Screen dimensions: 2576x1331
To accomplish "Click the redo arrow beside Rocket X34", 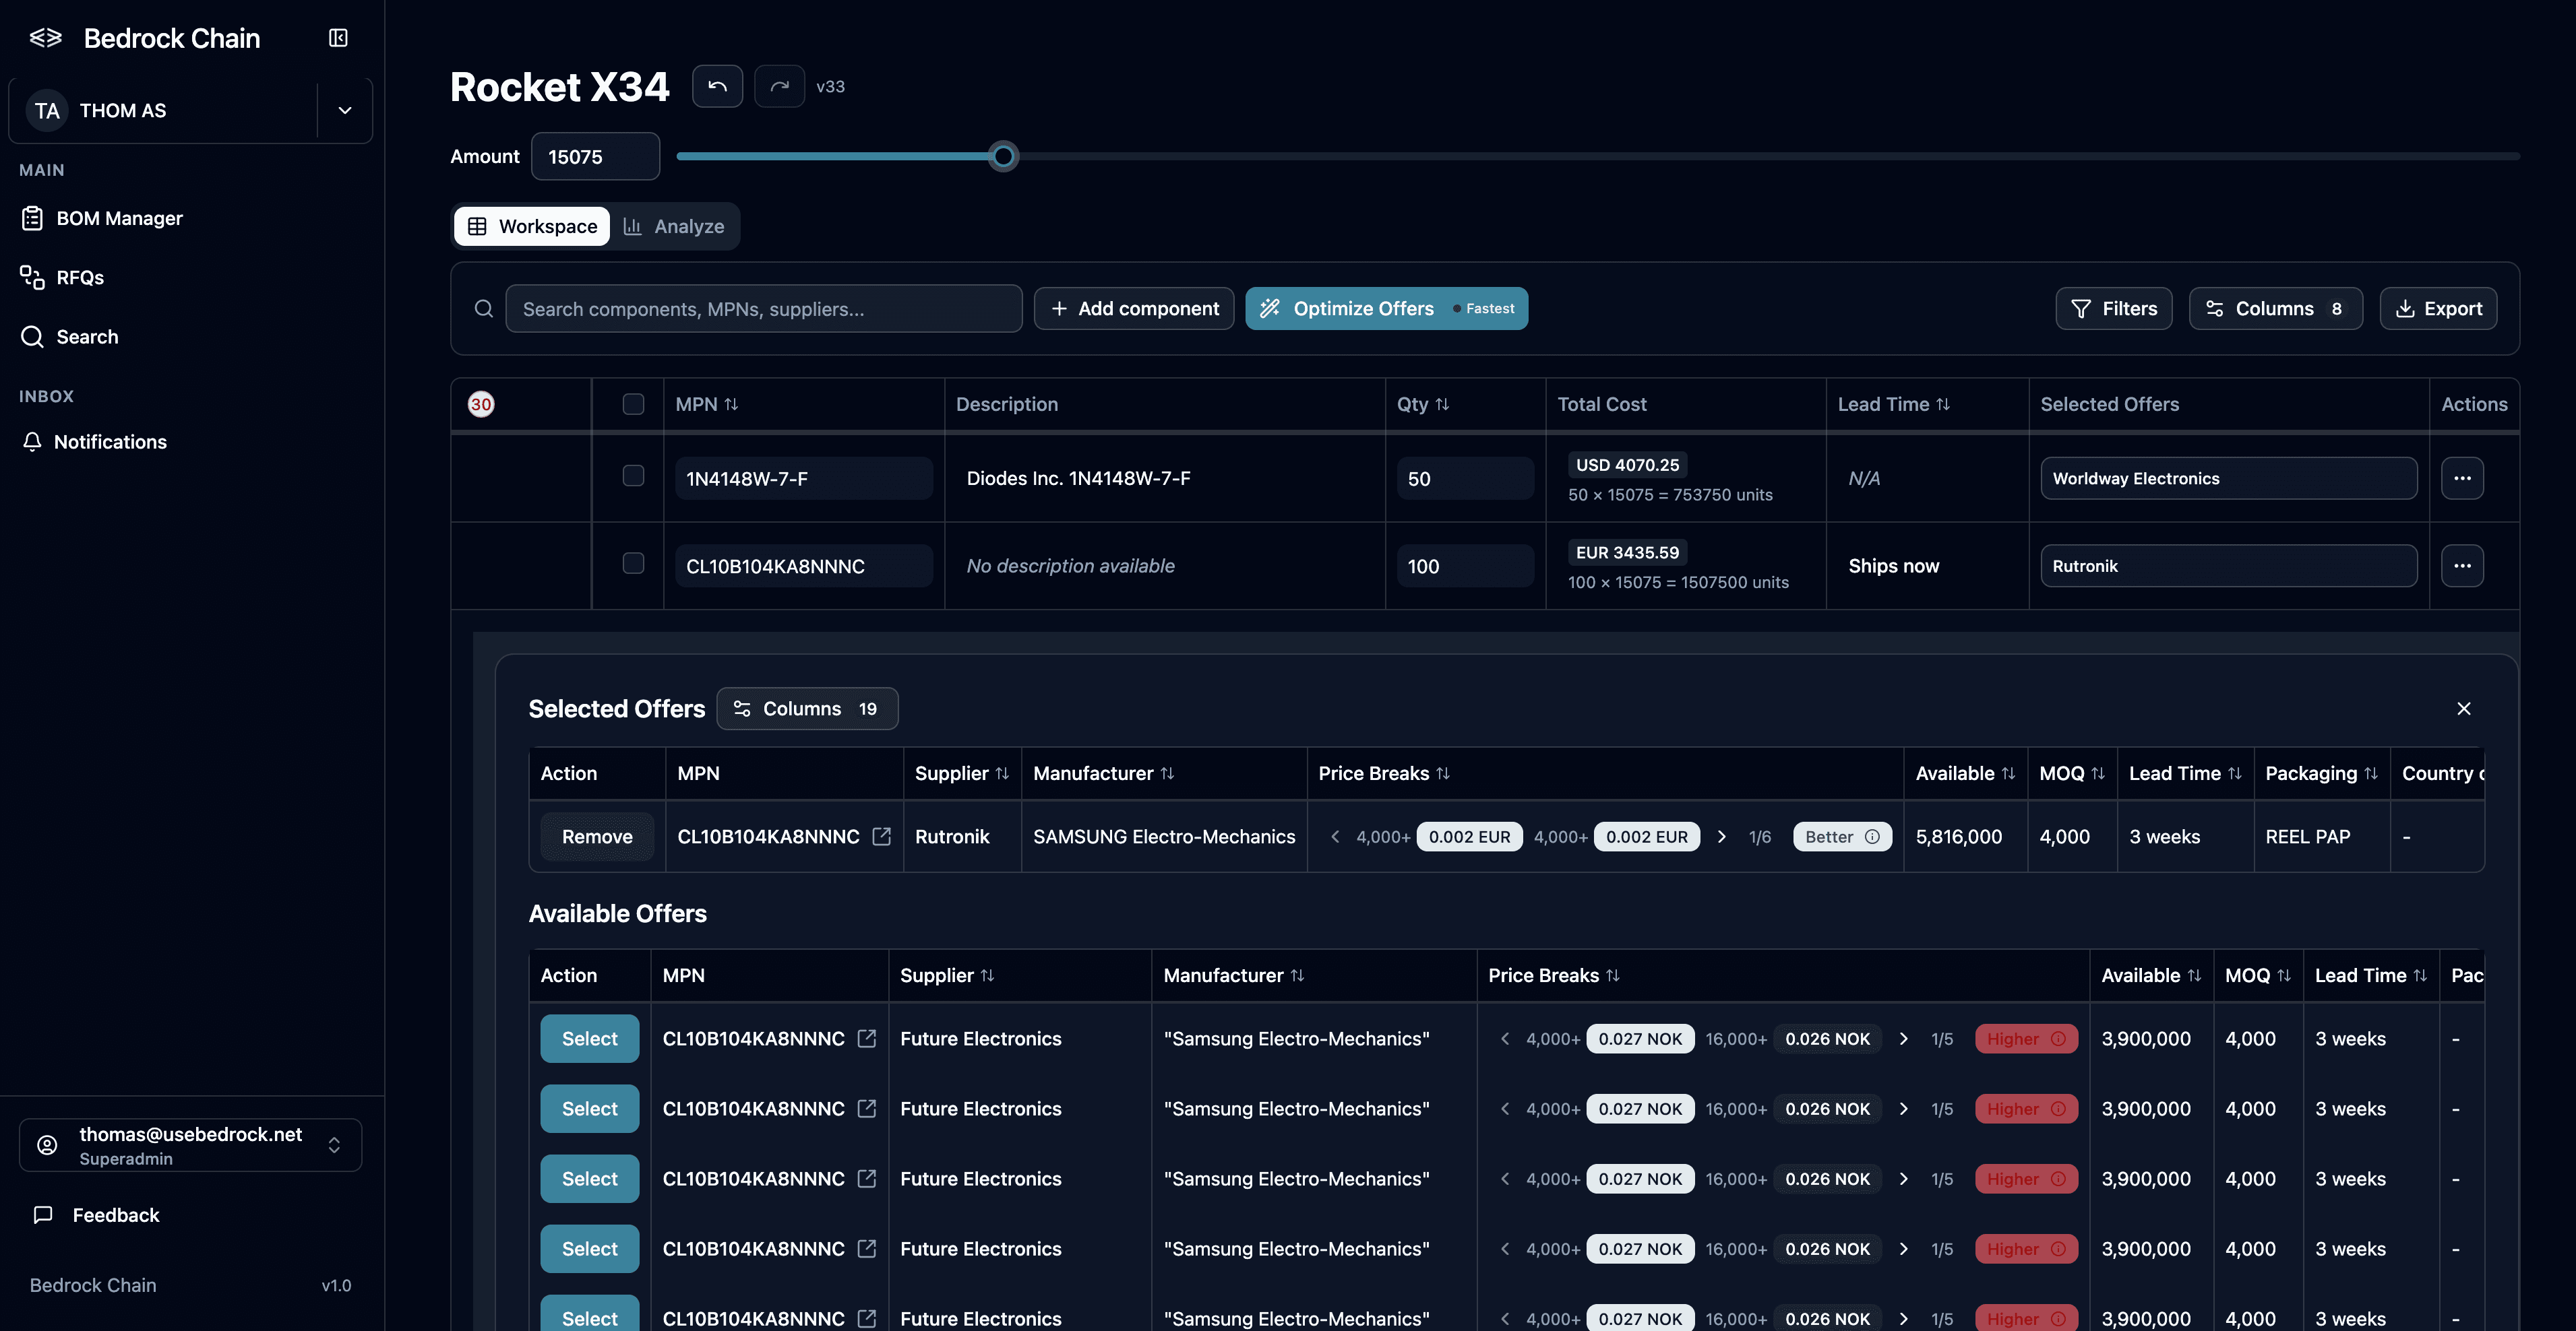I will 779,86.
